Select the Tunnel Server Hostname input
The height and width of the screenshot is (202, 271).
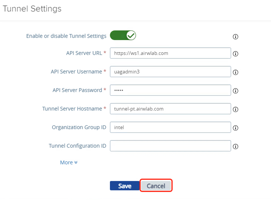pyautogui.click(x=170, y=109)
